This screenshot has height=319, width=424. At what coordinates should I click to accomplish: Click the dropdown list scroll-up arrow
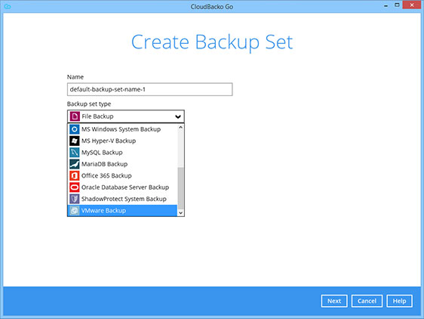tap(180, 127)
